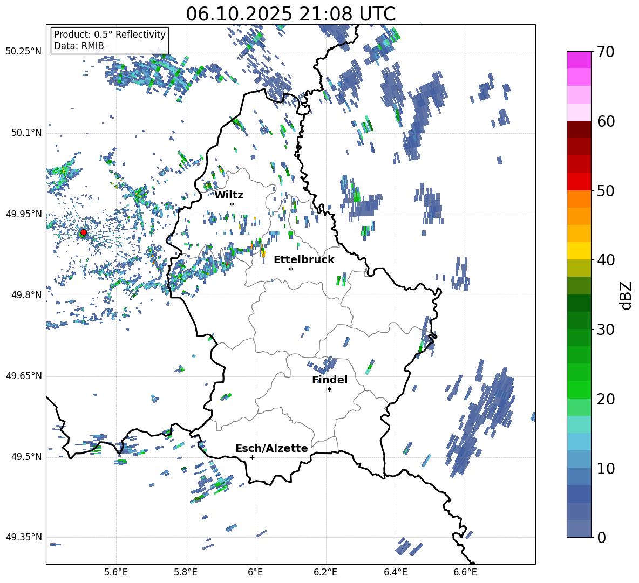639x583 pixels.
Task: Click the Findel station cross marker
Action: coord(329,389)
